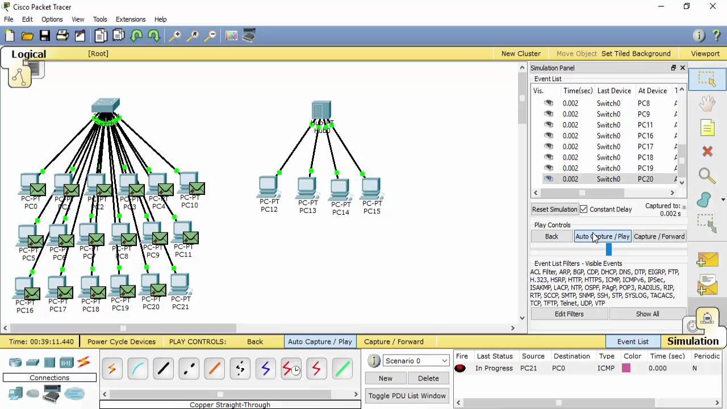Open the custom devices dialog icon

[249, 36]
